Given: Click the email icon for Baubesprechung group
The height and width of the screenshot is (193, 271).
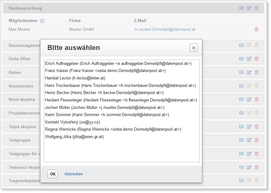Looking at the screenshot, I should 241,8.
